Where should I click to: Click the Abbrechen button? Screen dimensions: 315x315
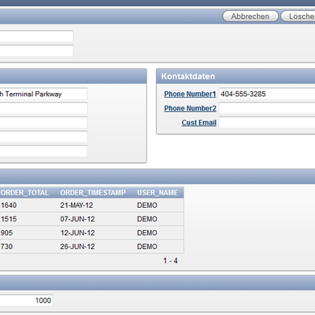[250, 17]
